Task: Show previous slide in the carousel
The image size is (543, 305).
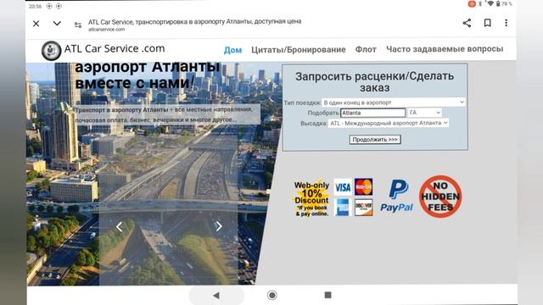Action: point(119,226)
